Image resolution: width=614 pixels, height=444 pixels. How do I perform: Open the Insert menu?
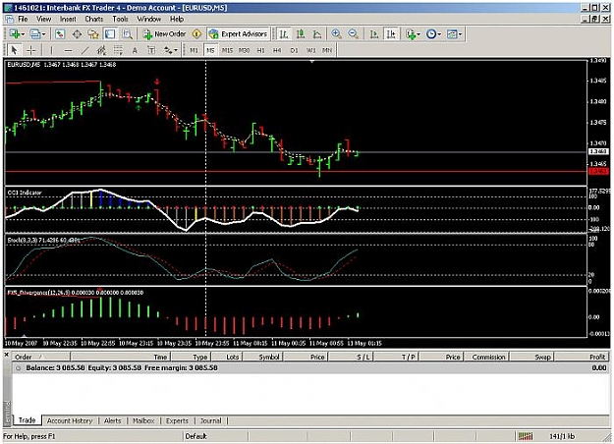point(68,19)
